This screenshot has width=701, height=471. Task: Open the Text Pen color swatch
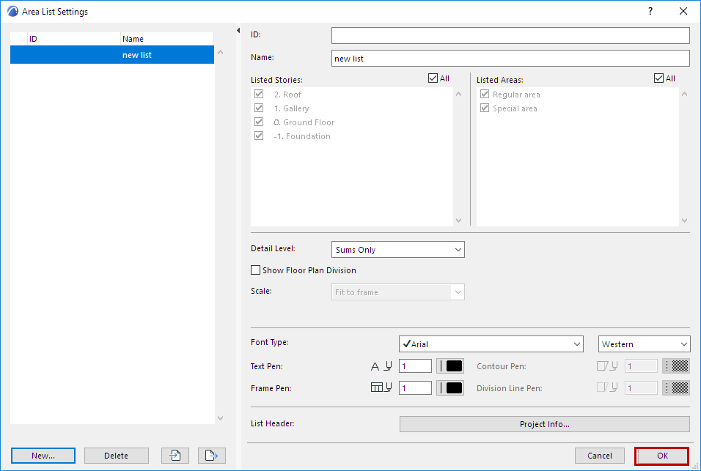(x=450, y=366)
